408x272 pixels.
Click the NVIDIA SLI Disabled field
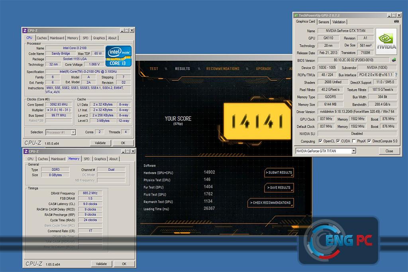357,134
